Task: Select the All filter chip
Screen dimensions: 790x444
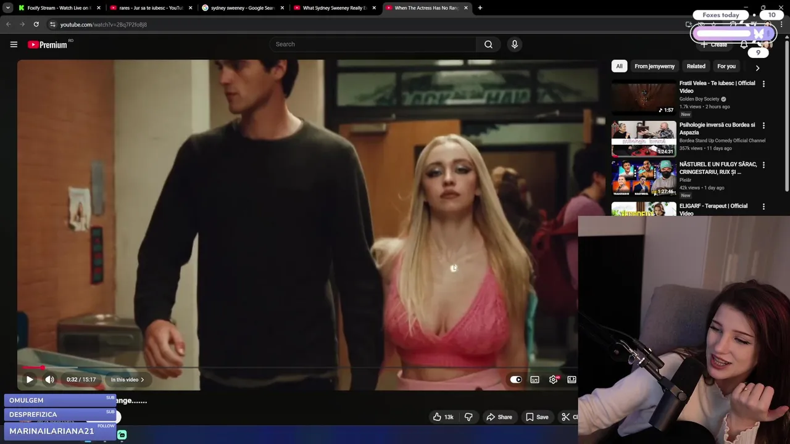Action: coord(619,66)
